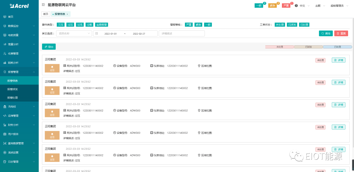Select 报警派发 in the sidebar submenu
This screenshot has width=354, height=172.
(13, 89)
